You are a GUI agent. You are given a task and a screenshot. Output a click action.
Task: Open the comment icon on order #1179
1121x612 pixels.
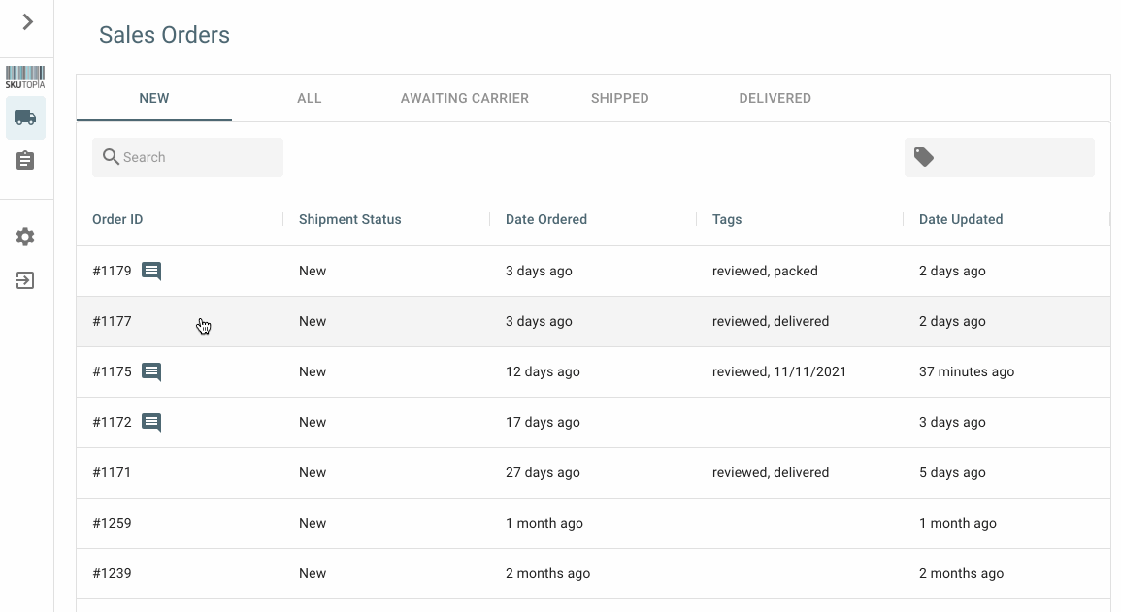151,272
